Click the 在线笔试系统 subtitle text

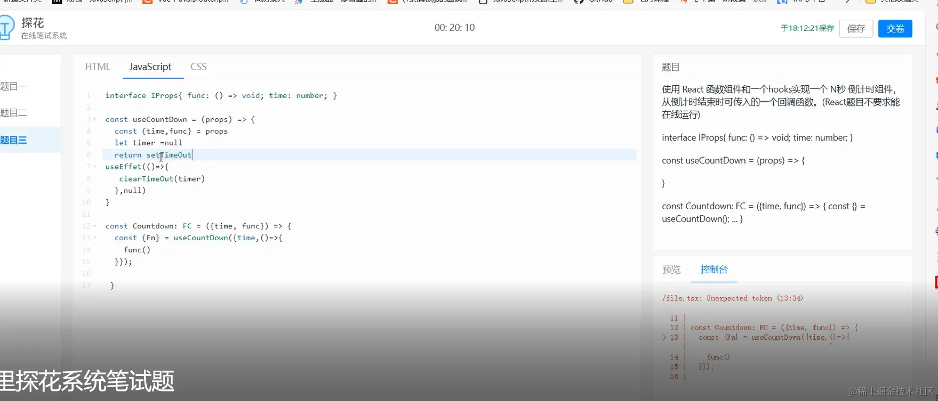coord(44,36)
